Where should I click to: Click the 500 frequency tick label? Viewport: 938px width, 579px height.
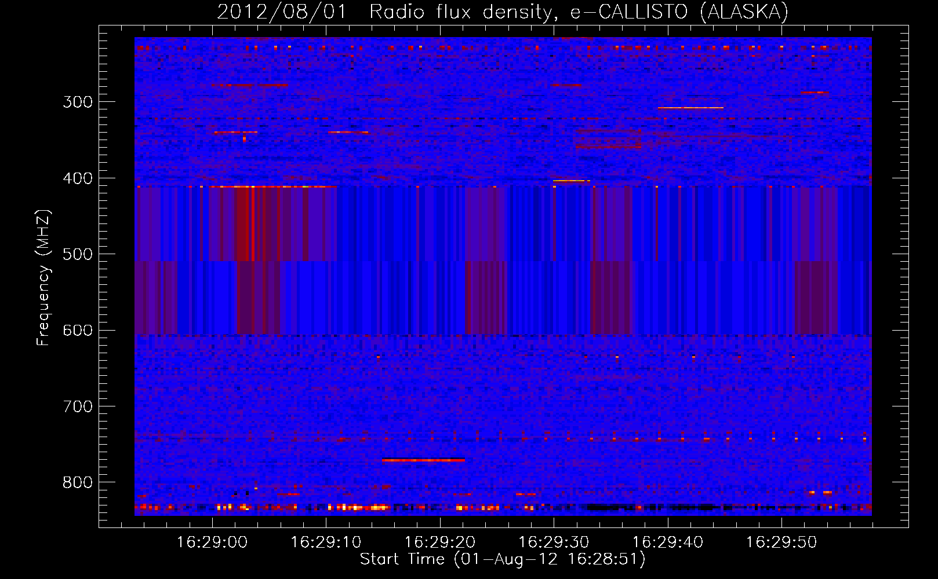[x=78, y=254]
